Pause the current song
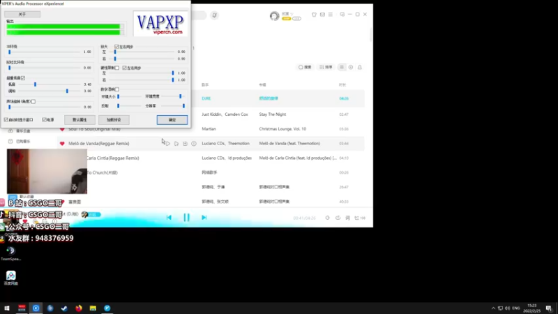This screenshot has width=558, height=314. pyautogui.click(x=186, y=218)
